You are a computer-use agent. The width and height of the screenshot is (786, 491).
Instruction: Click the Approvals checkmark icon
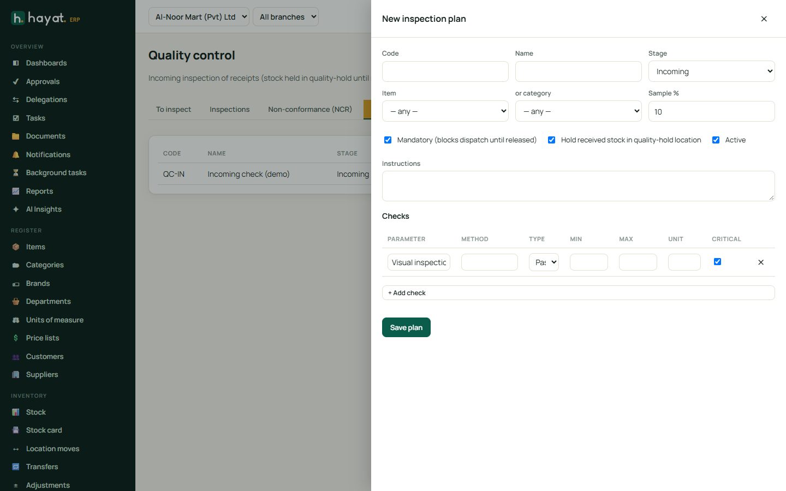pyautogui.click(x=16, y=82)
